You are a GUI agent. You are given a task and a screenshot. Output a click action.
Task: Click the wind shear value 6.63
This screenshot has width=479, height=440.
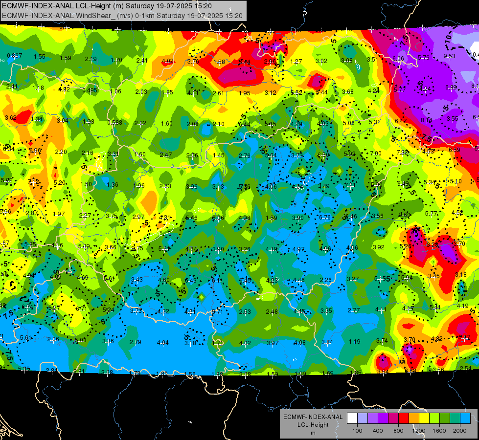tap(411, 371)
